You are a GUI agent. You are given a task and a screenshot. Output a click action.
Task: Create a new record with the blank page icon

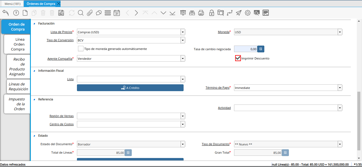pyautogui.click(x=25, y=13)
